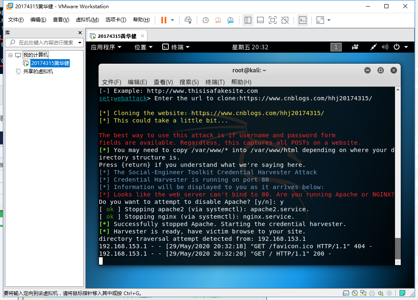Open the Kali 终端 app menu
The image size is (418, 300).
pyautogui.click(x=176, y=47)
